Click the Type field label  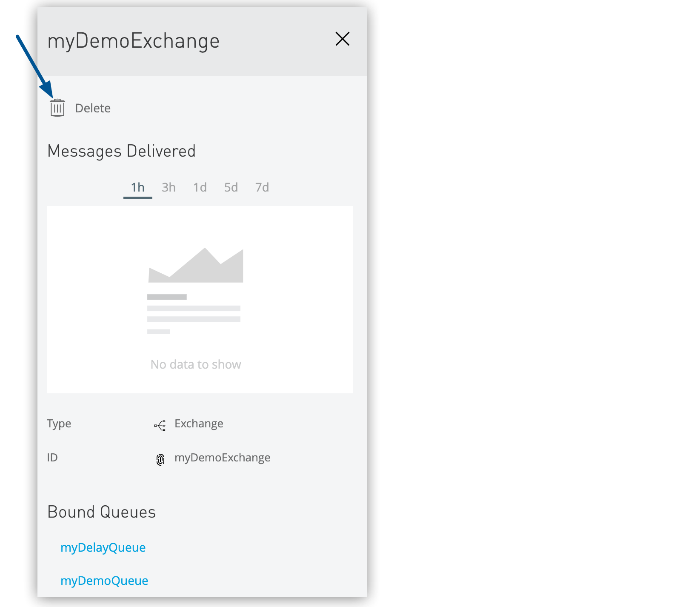click(59, 424)
